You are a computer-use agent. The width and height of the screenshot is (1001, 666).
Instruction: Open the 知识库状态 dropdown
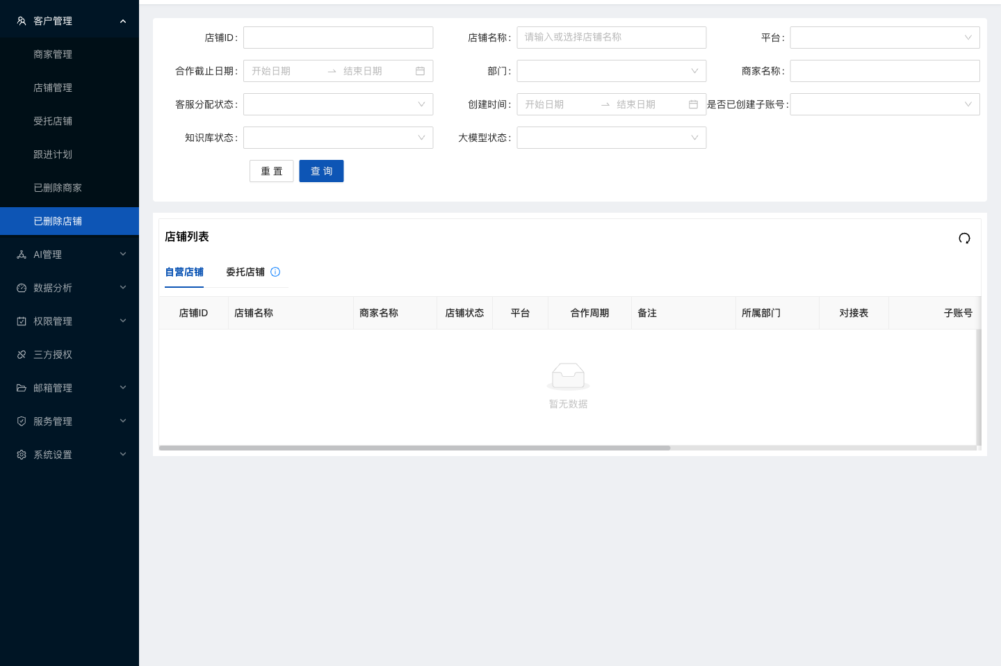[x=339, y=138]
